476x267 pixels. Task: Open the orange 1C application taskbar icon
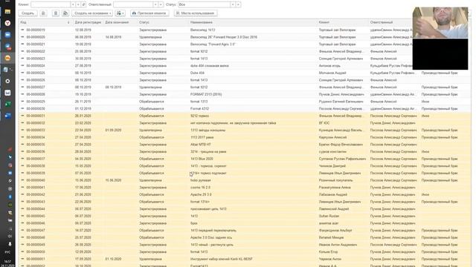(7, 58)
